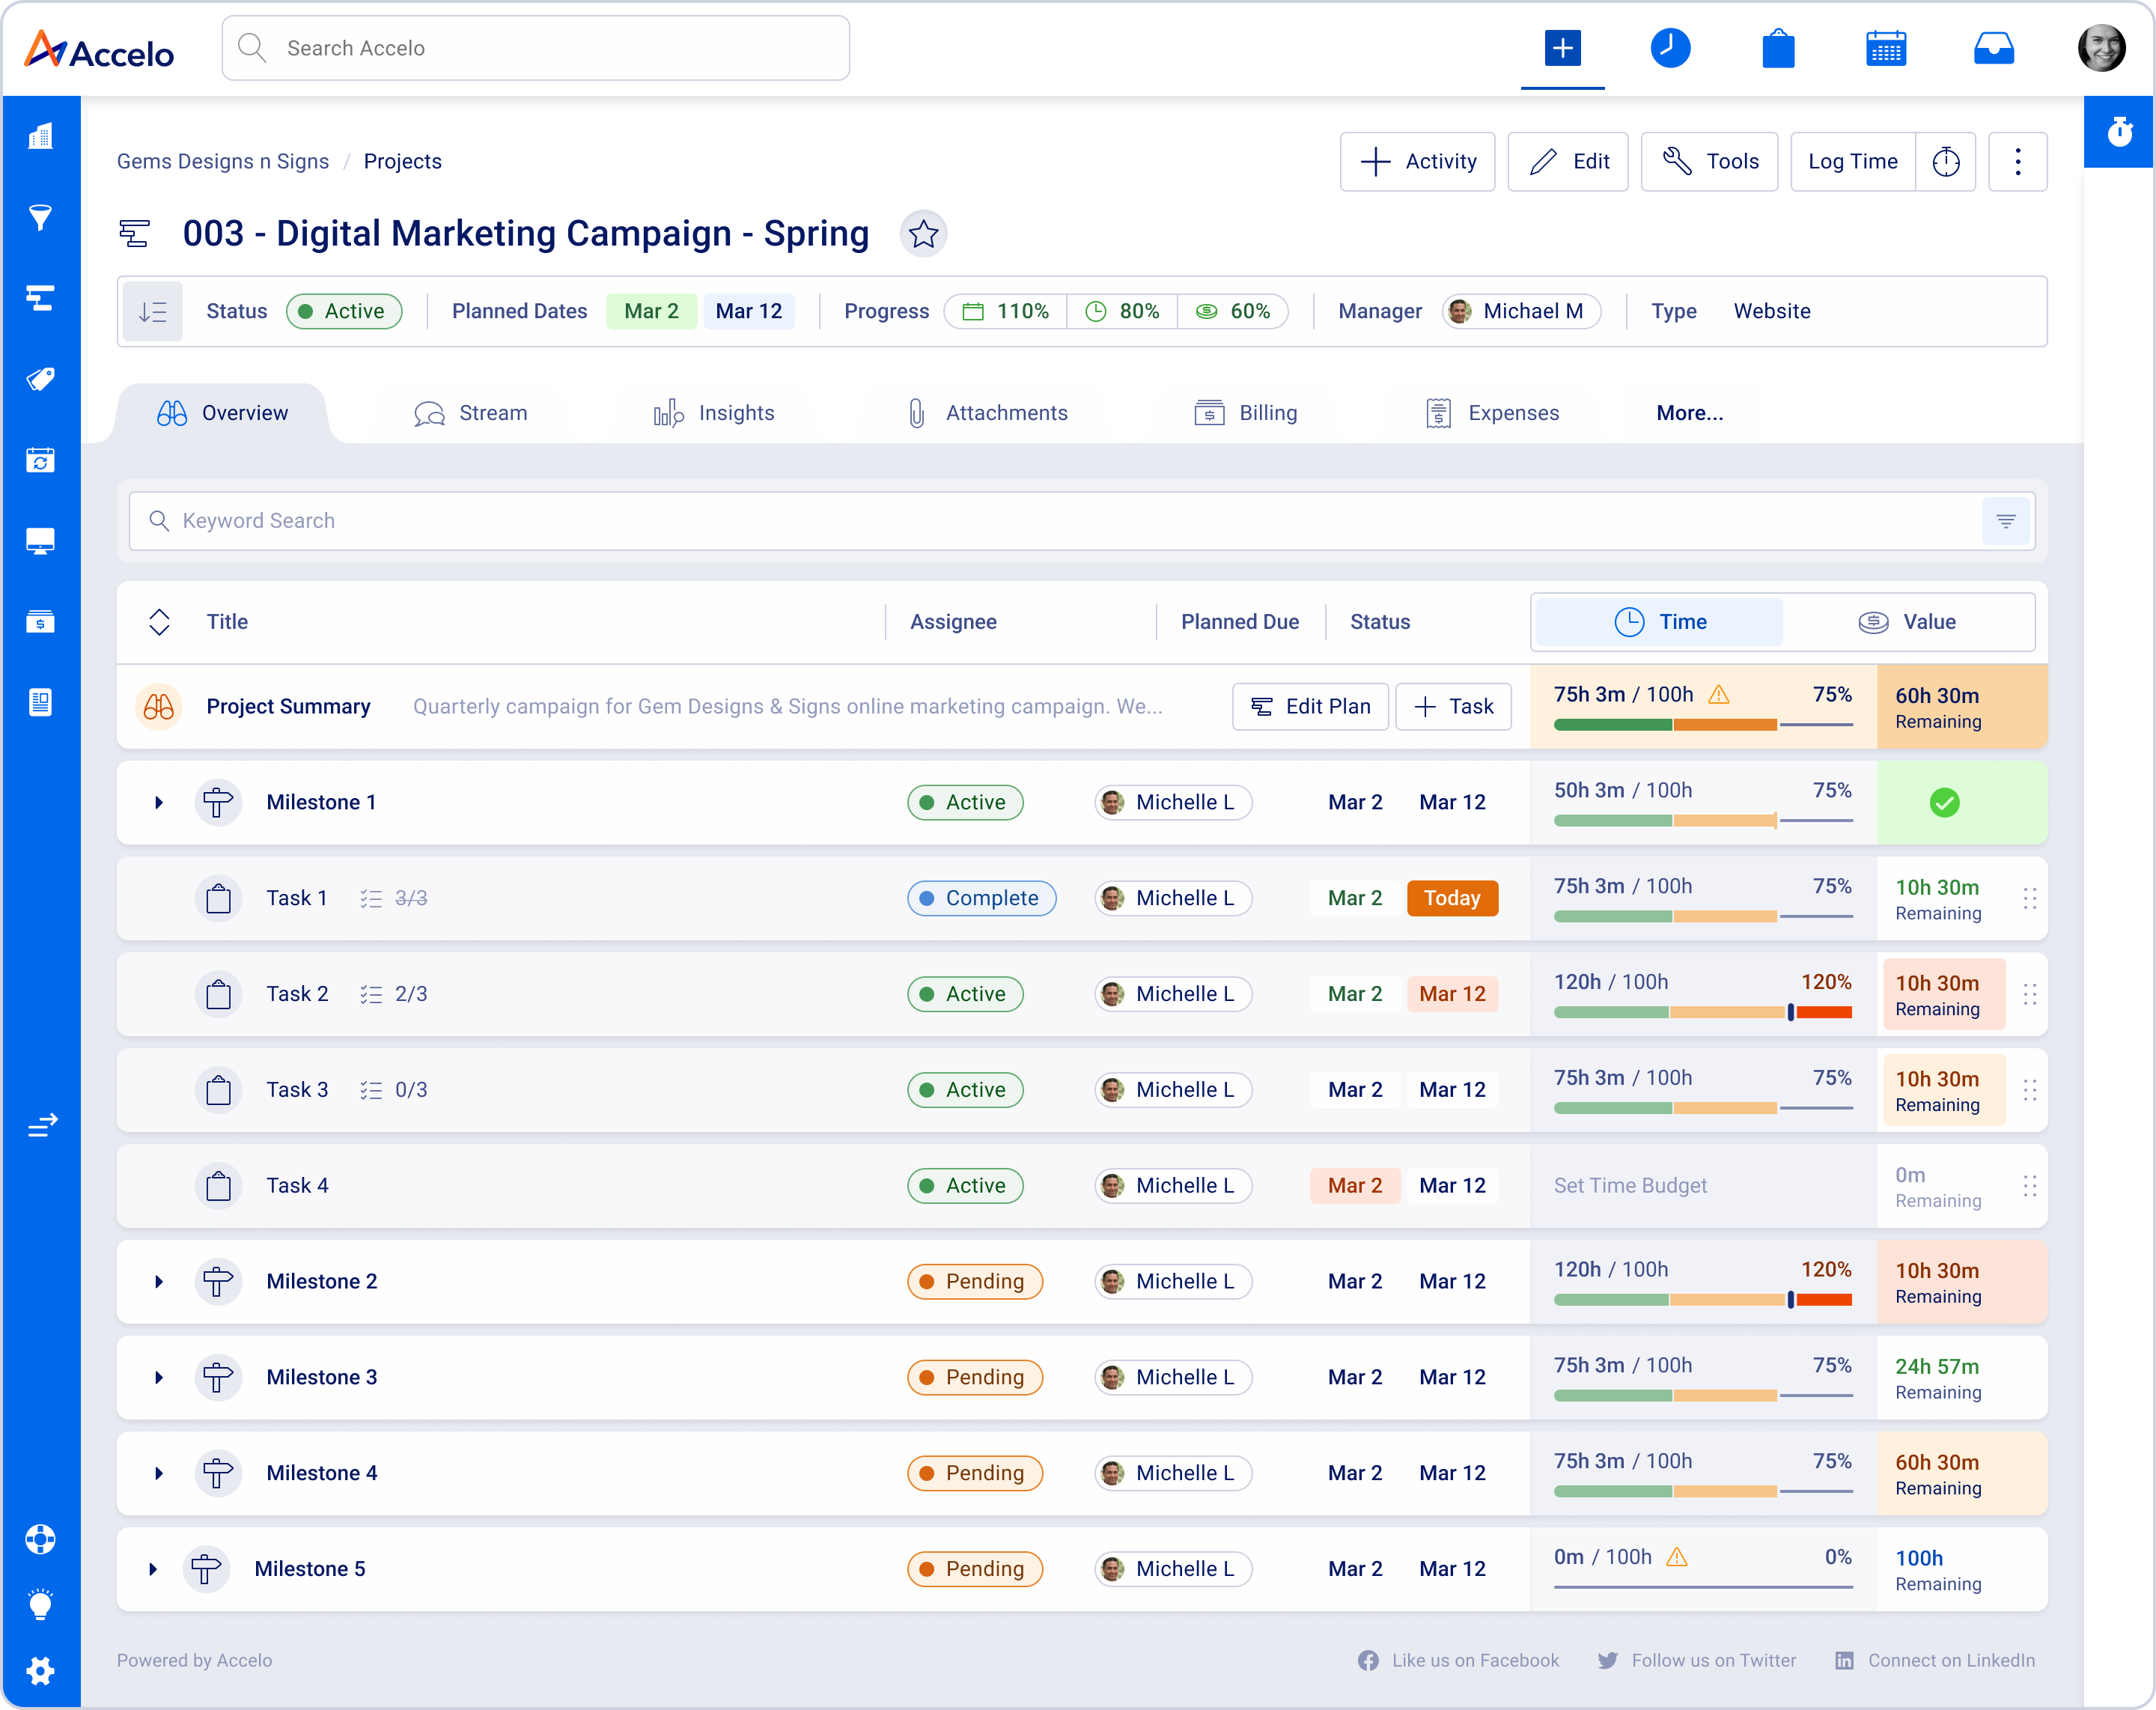Open the three-dot more actions menu
Screen dimensions: 2156x1710
click(x=2017, y=162)
